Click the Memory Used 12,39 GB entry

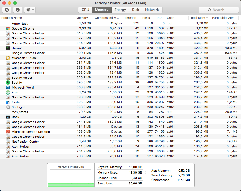coord(120,172)
